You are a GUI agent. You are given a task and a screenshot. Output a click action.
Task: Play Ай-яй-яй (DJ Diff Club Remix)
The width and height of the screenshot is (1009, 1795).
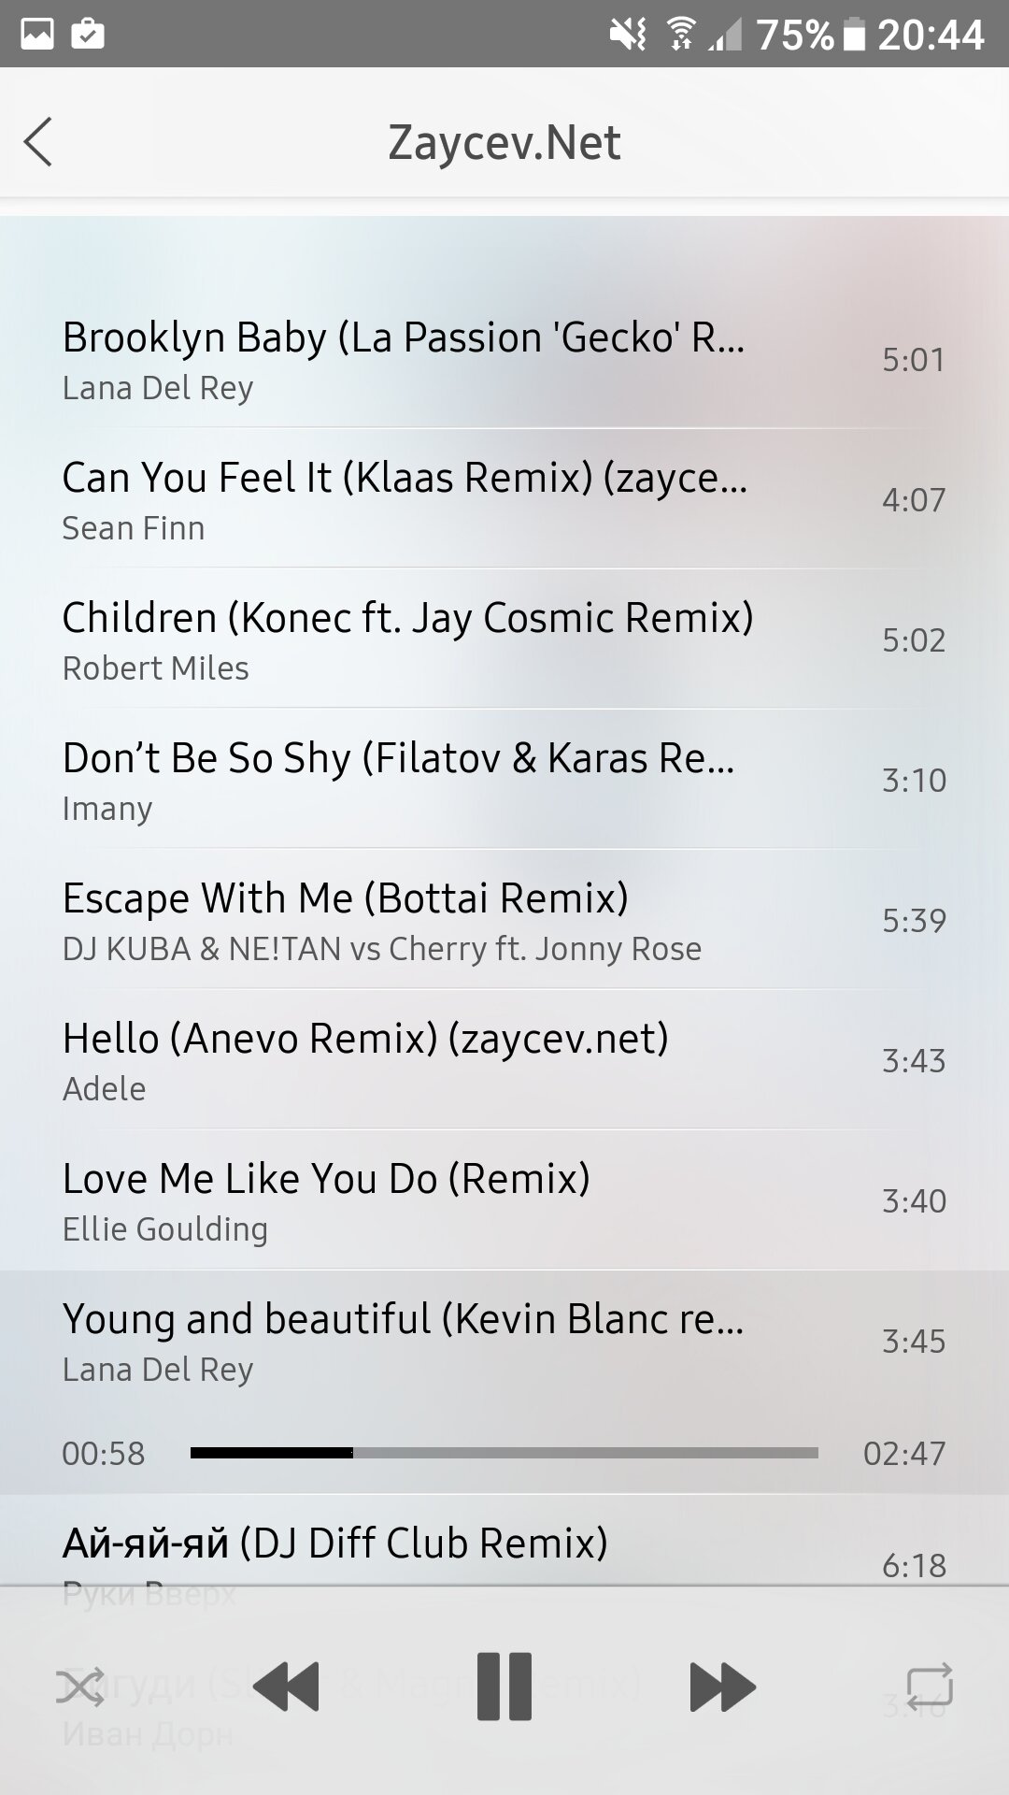pos(504,1552)
